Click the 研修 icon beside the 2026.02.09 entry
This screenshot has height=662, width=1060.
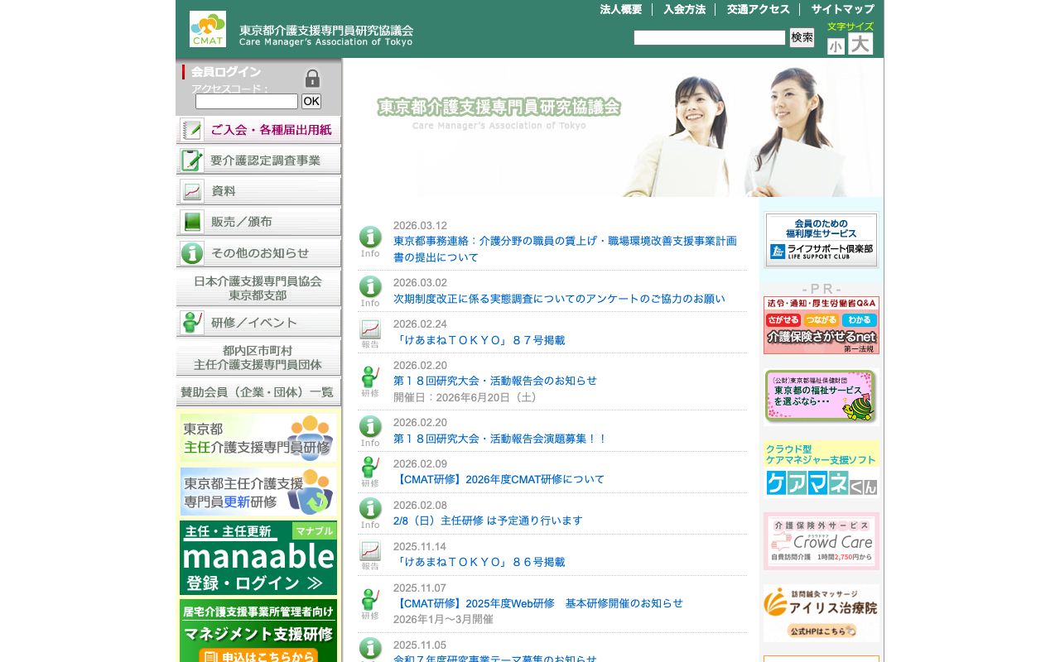(x=369, y=468)
